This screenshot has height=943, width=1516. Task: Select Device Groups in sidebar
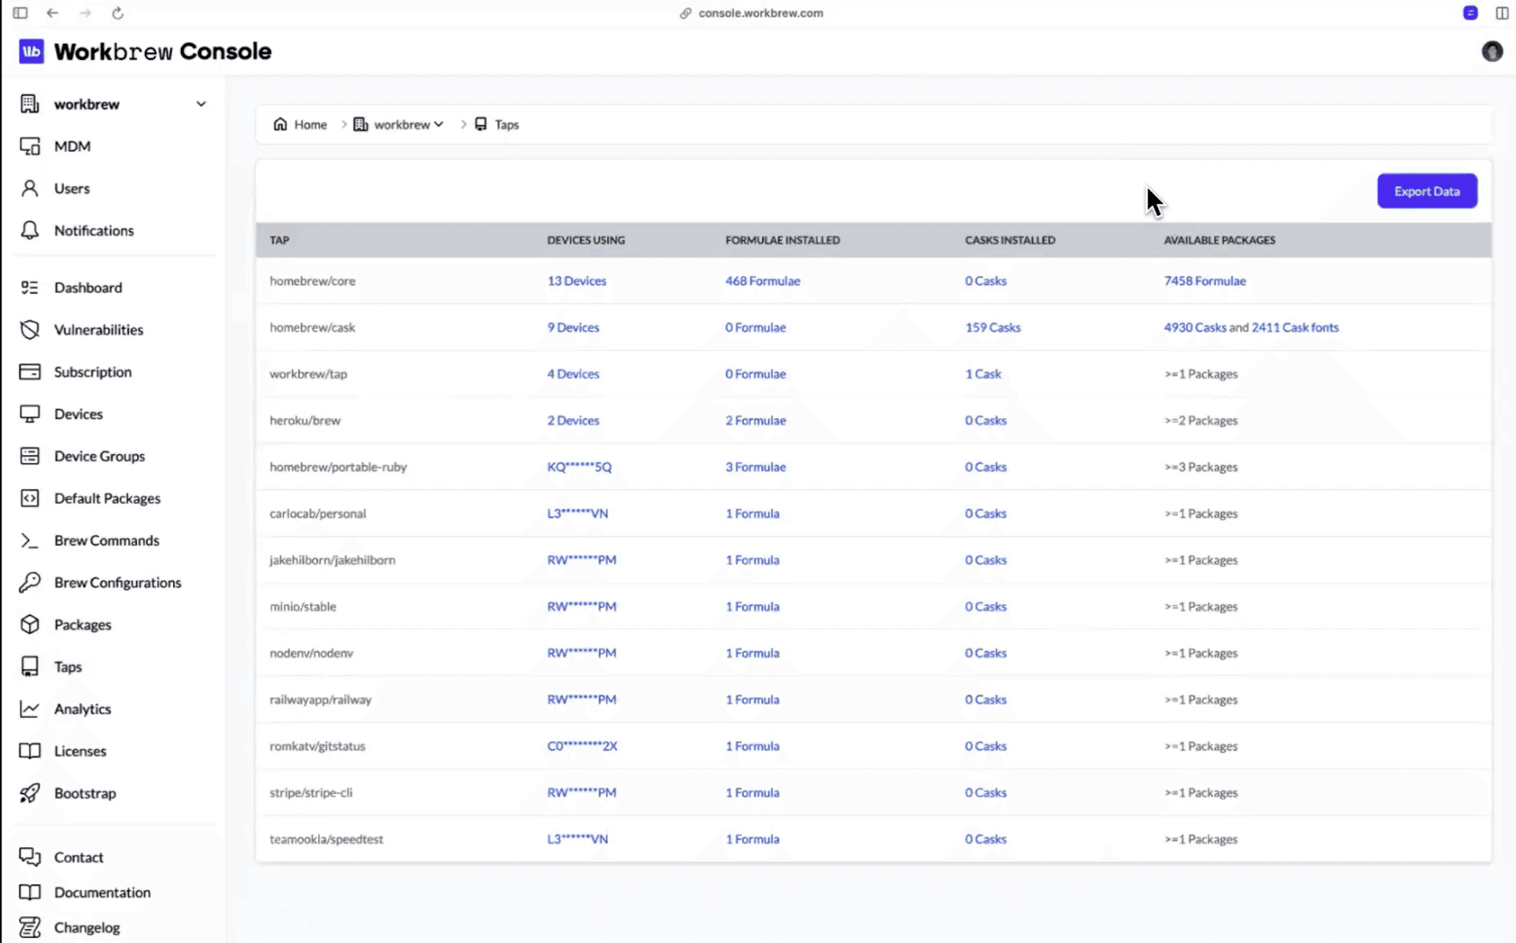coord(100,456)
